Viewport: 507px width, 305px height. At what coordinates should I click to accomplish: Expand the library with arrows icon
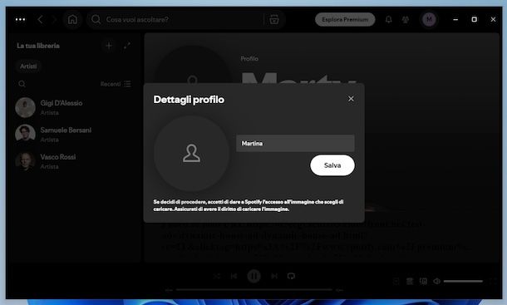[x=127, y=46]
